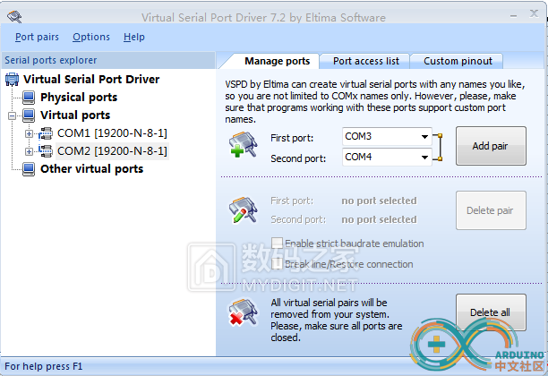The image size is (548, 376).
Task: Switch to the Custom pinout tab
Action: [458, 61]
